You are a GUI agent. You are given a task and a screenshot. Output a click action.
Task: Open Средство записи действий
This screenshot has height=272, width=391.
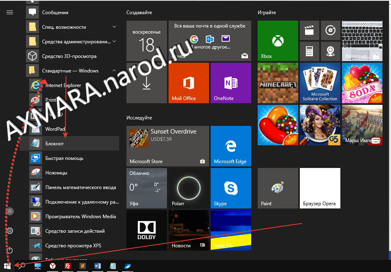pyautogui.click(x=74, y=231)
